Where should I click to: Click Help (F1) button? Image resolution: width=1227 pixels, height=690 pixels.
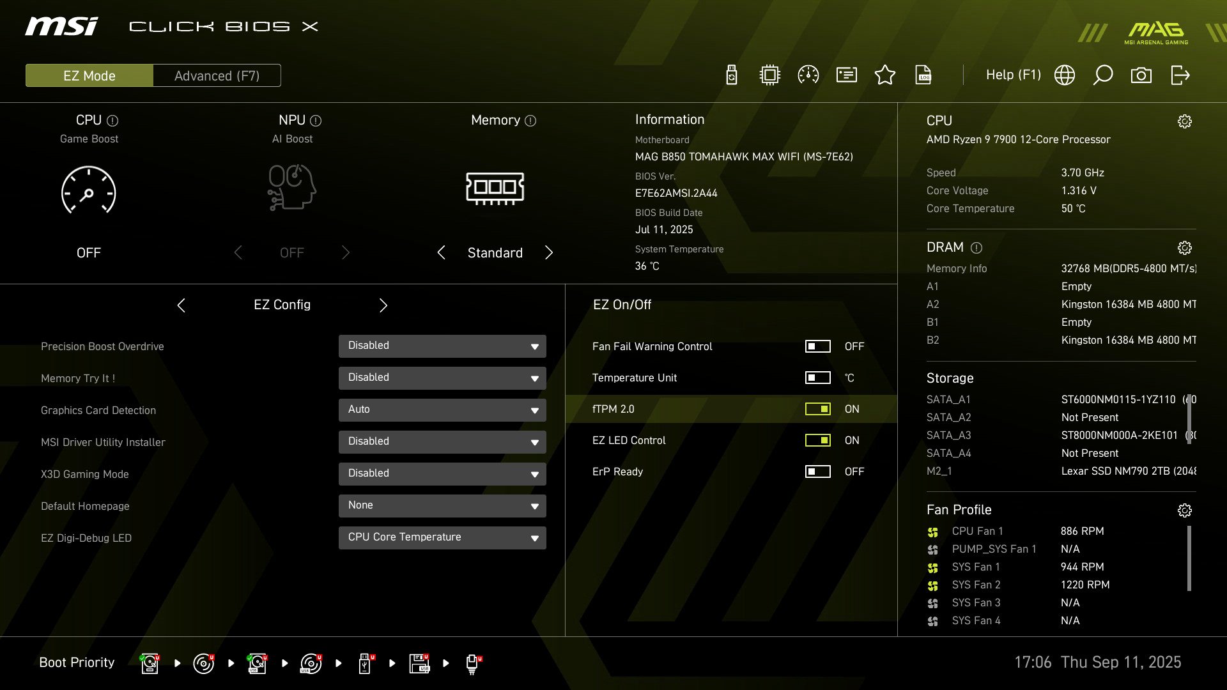pyautogui.click(x=1013, y=75)
